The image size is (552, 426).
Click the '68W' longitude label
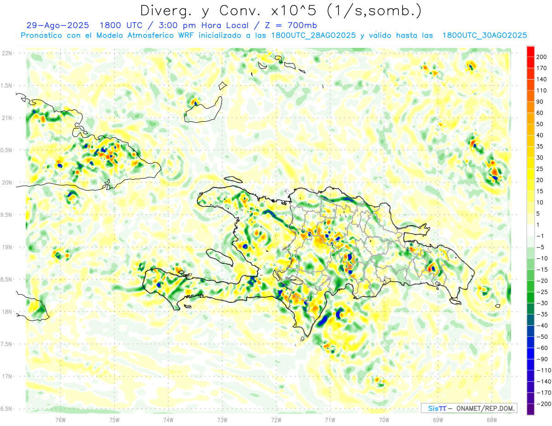click(492, 420)
